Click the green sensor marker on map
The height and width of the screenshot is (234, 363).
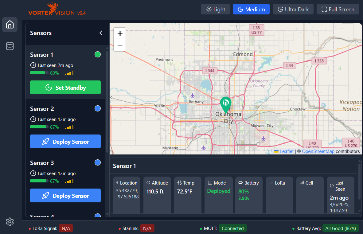[226, 104]
